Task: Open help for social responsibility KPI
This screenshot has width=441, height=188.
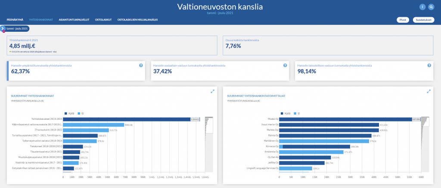Action: [x=285, y=65]
